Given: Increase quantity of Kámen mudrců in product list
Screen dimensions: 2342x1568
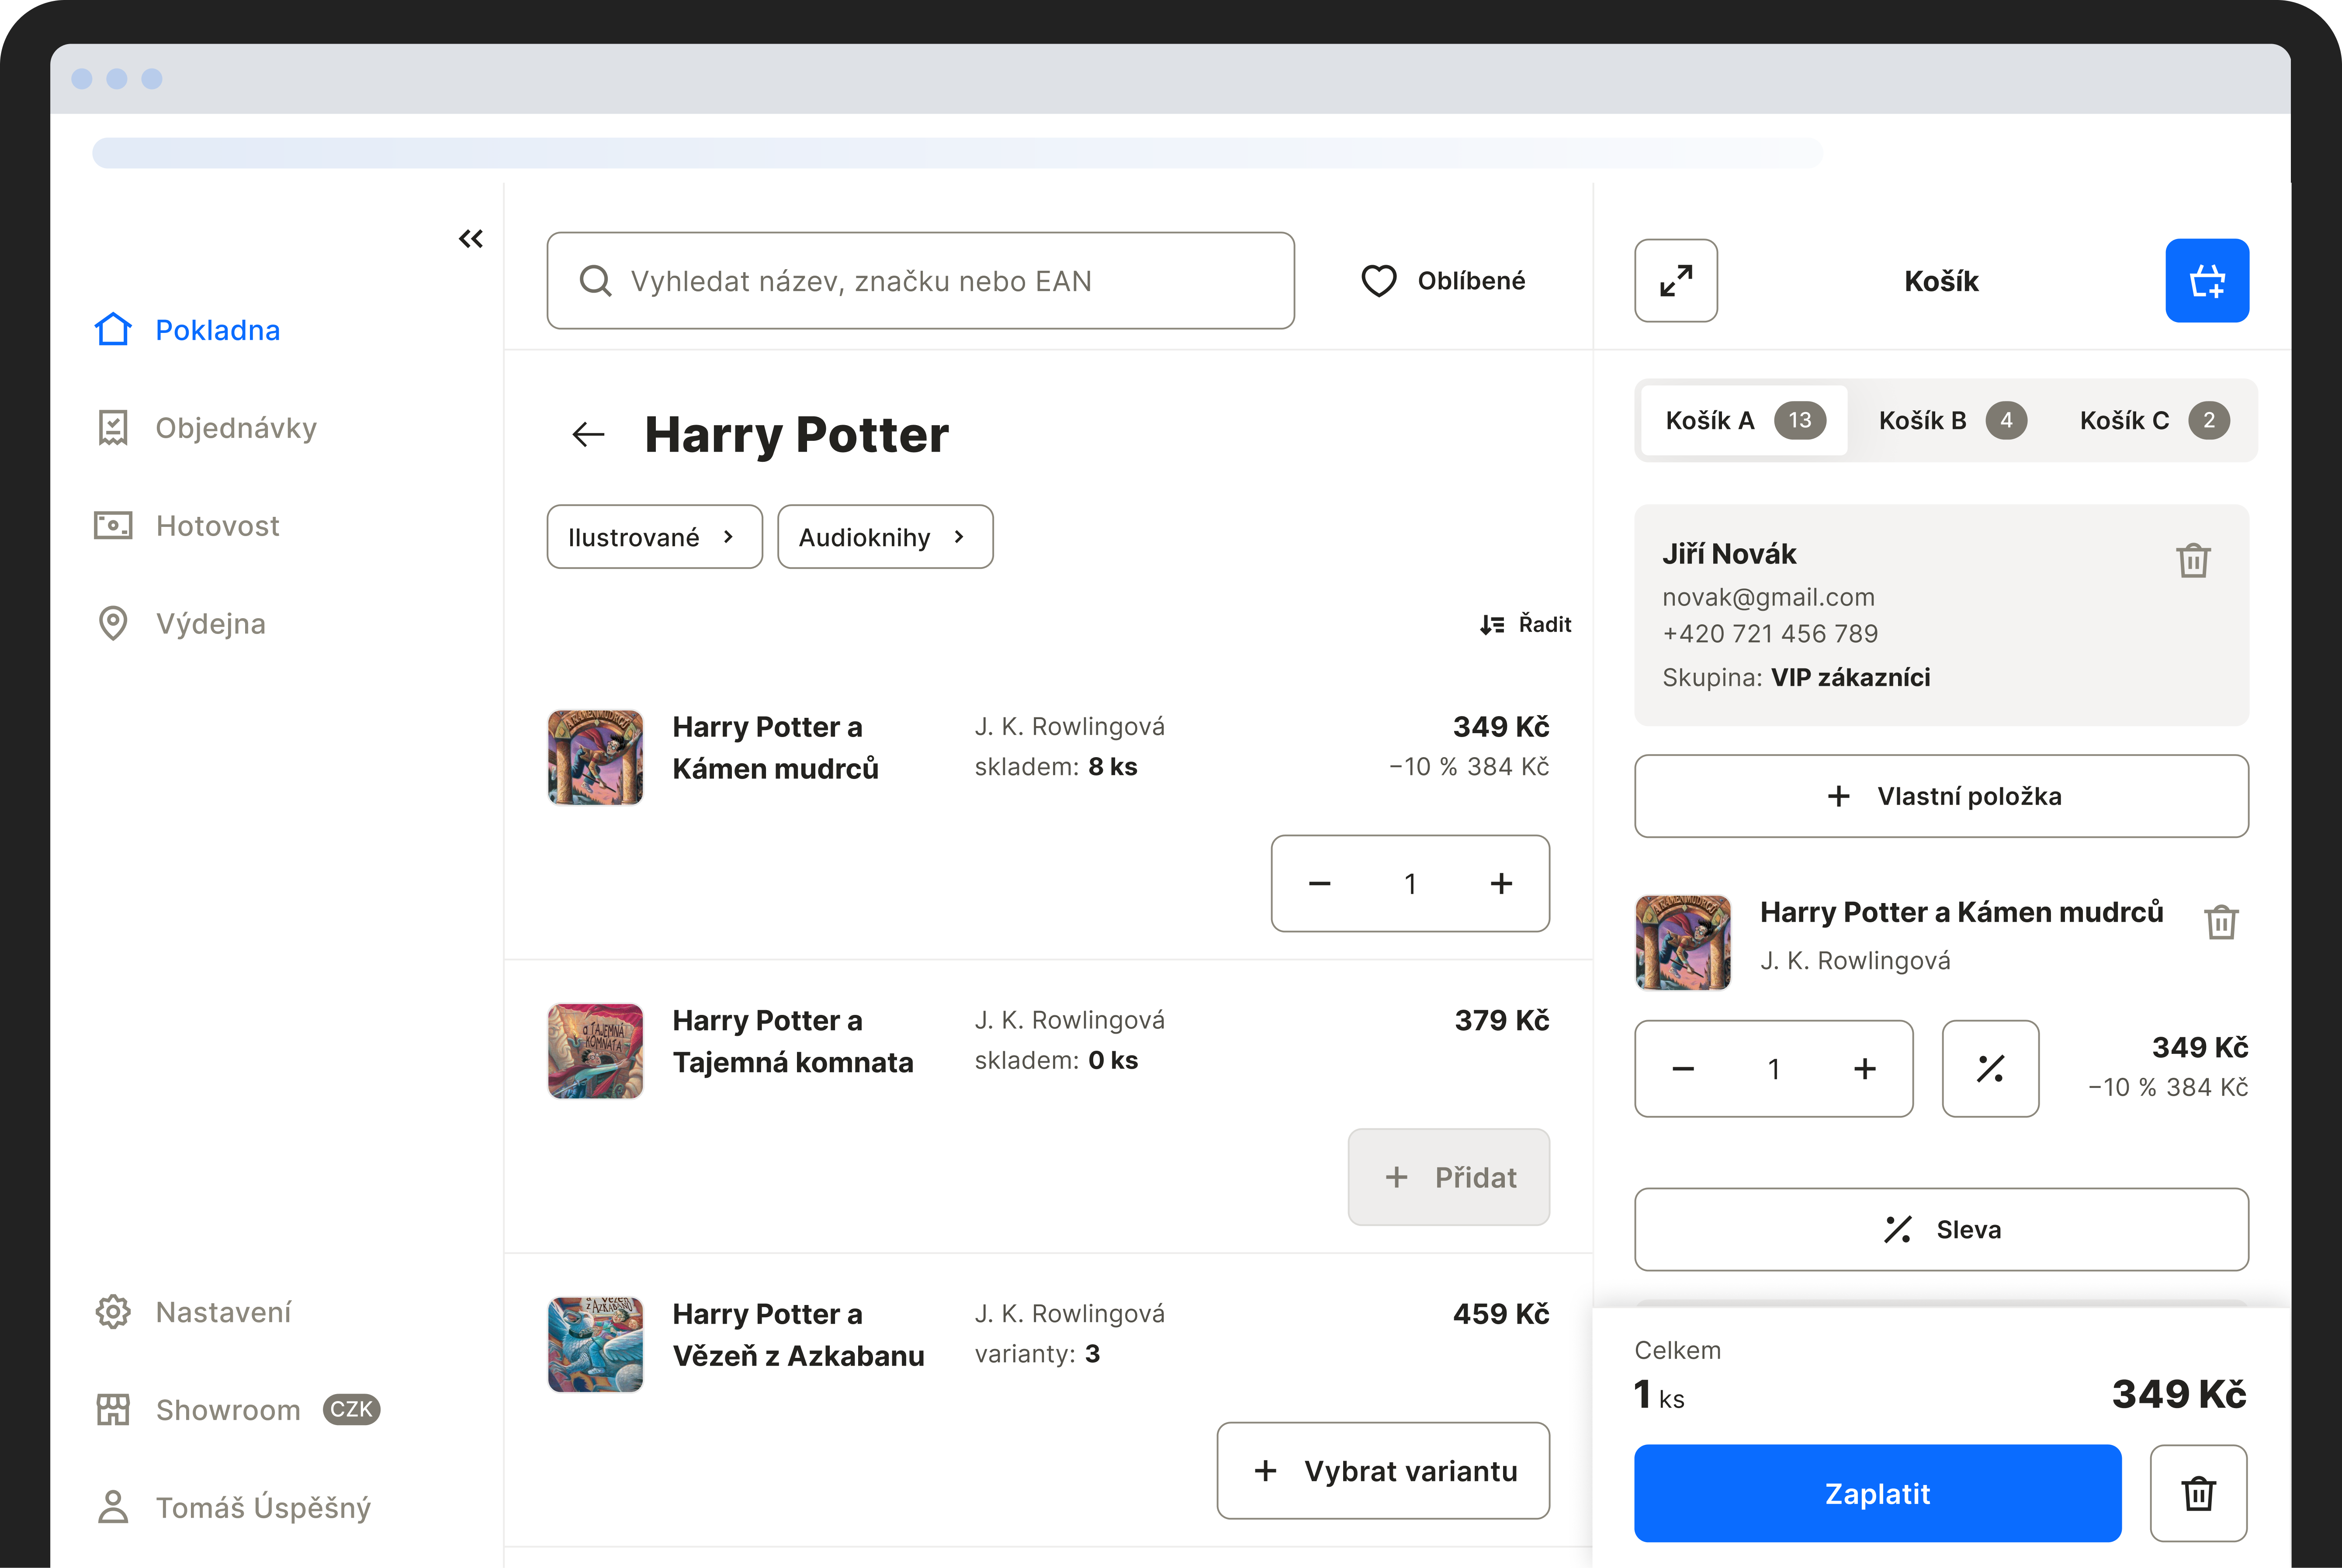Looking at the screenshot, I should [x=1501, y=884].
